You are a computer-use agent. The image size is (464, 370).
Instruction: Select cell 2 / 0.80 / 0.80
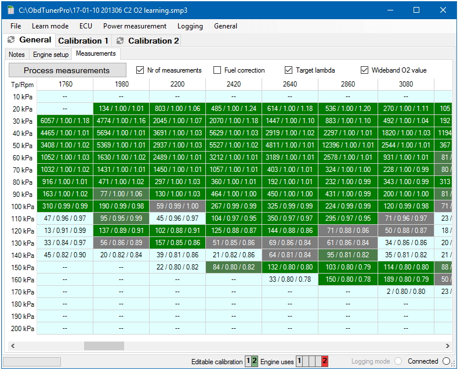click(x=406, y=292)
